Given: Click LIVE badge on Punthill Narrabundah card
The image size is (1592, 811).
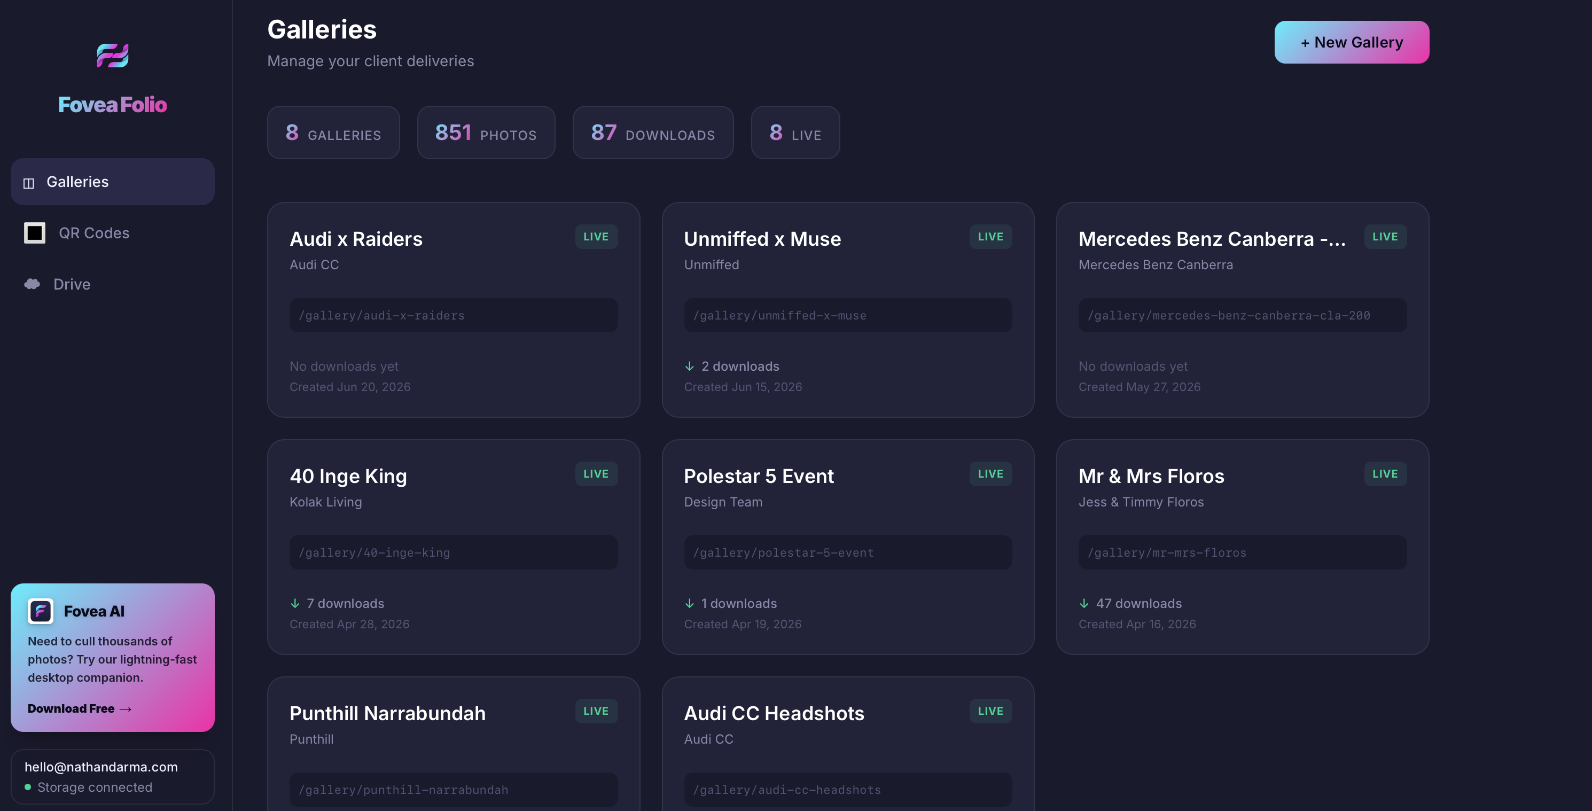Looking at the screenshot, I should tap(596, 711).
